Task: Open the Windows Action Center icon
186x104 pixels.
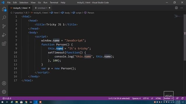Action: point(183,102)
